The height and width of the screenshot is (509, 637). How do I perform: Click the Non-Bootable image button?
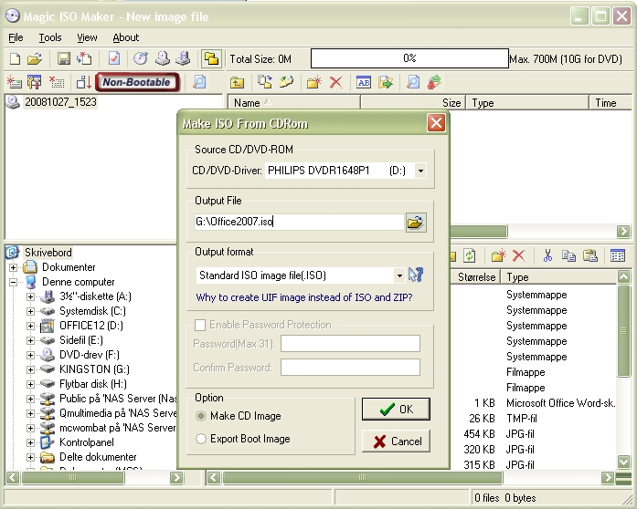[136, 82]
